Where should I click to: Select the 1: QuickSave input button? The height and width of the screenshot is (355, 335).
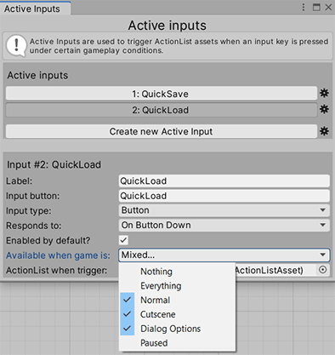pos(162,94)
